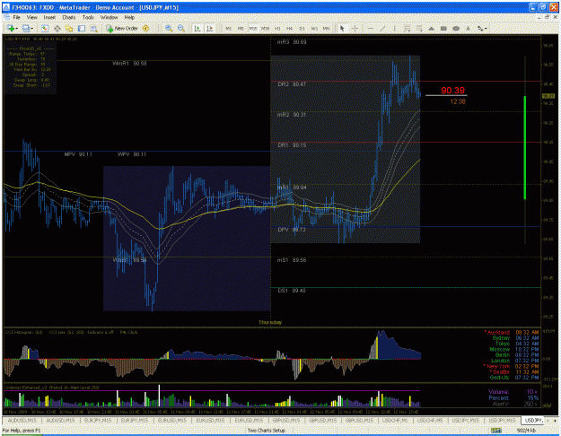
Task: Show the Navigator panel
Action: point(69,28)
